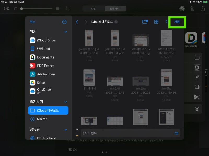Open the copy pages icon in side panel
The image size is (209, 156).
(197, 77)
